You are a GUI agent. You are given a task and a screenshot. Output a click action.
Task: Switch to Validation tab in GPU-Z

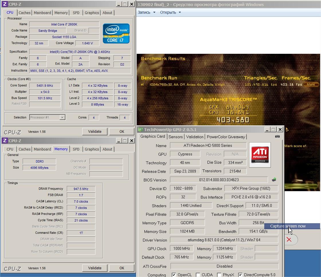pyautogui.click(x=195, y=137)
